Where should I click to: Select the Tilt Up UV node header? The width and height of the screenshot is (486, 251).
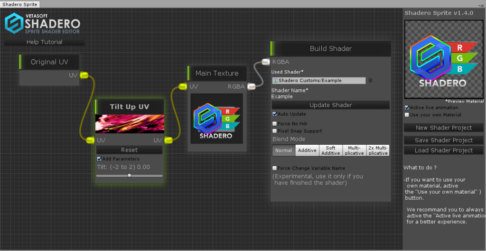pyautogui.click(x=130, y=107)
